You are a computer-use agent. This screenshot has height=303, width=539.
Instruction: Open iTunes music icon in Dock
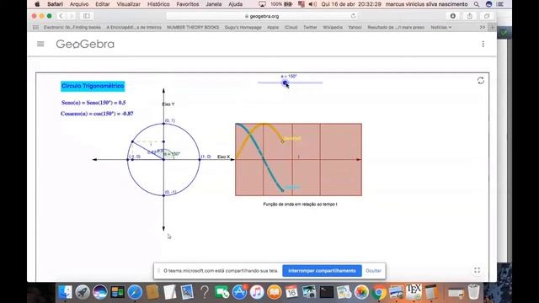pos(257,292)
